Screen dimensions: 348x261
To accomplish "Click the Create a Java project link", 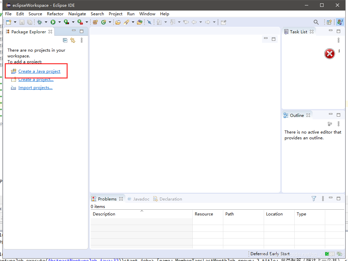I will pos(39,71).
